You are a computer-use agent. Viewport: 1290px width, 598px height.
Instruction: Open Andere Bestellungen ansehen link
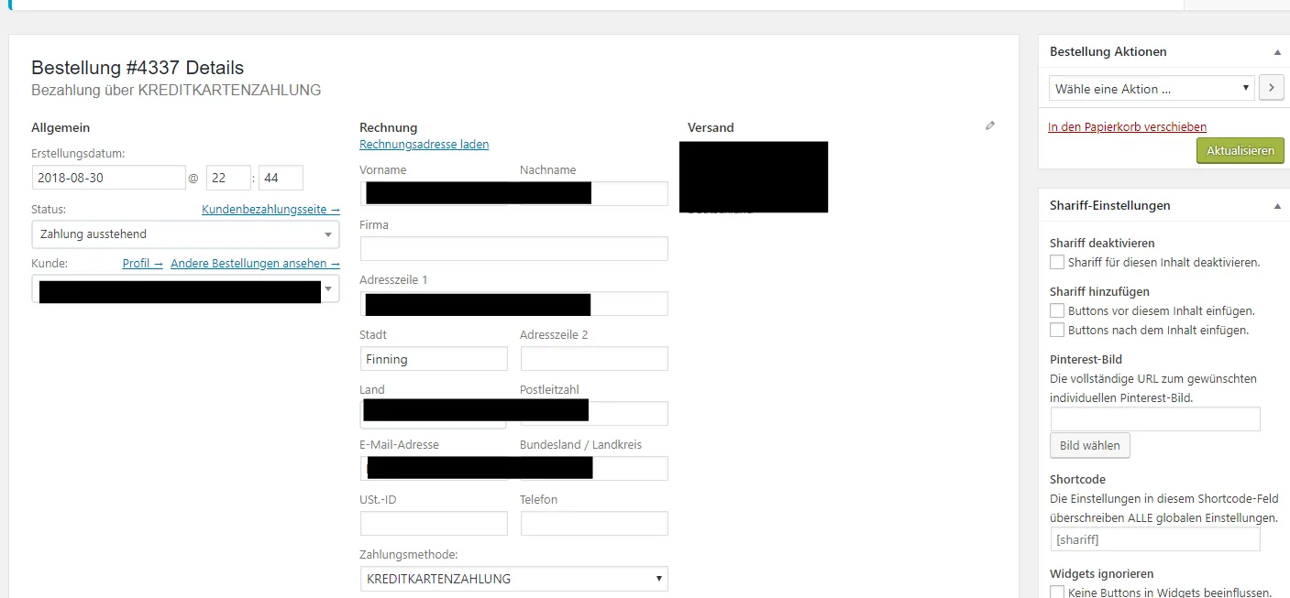(x=255, y=264)
